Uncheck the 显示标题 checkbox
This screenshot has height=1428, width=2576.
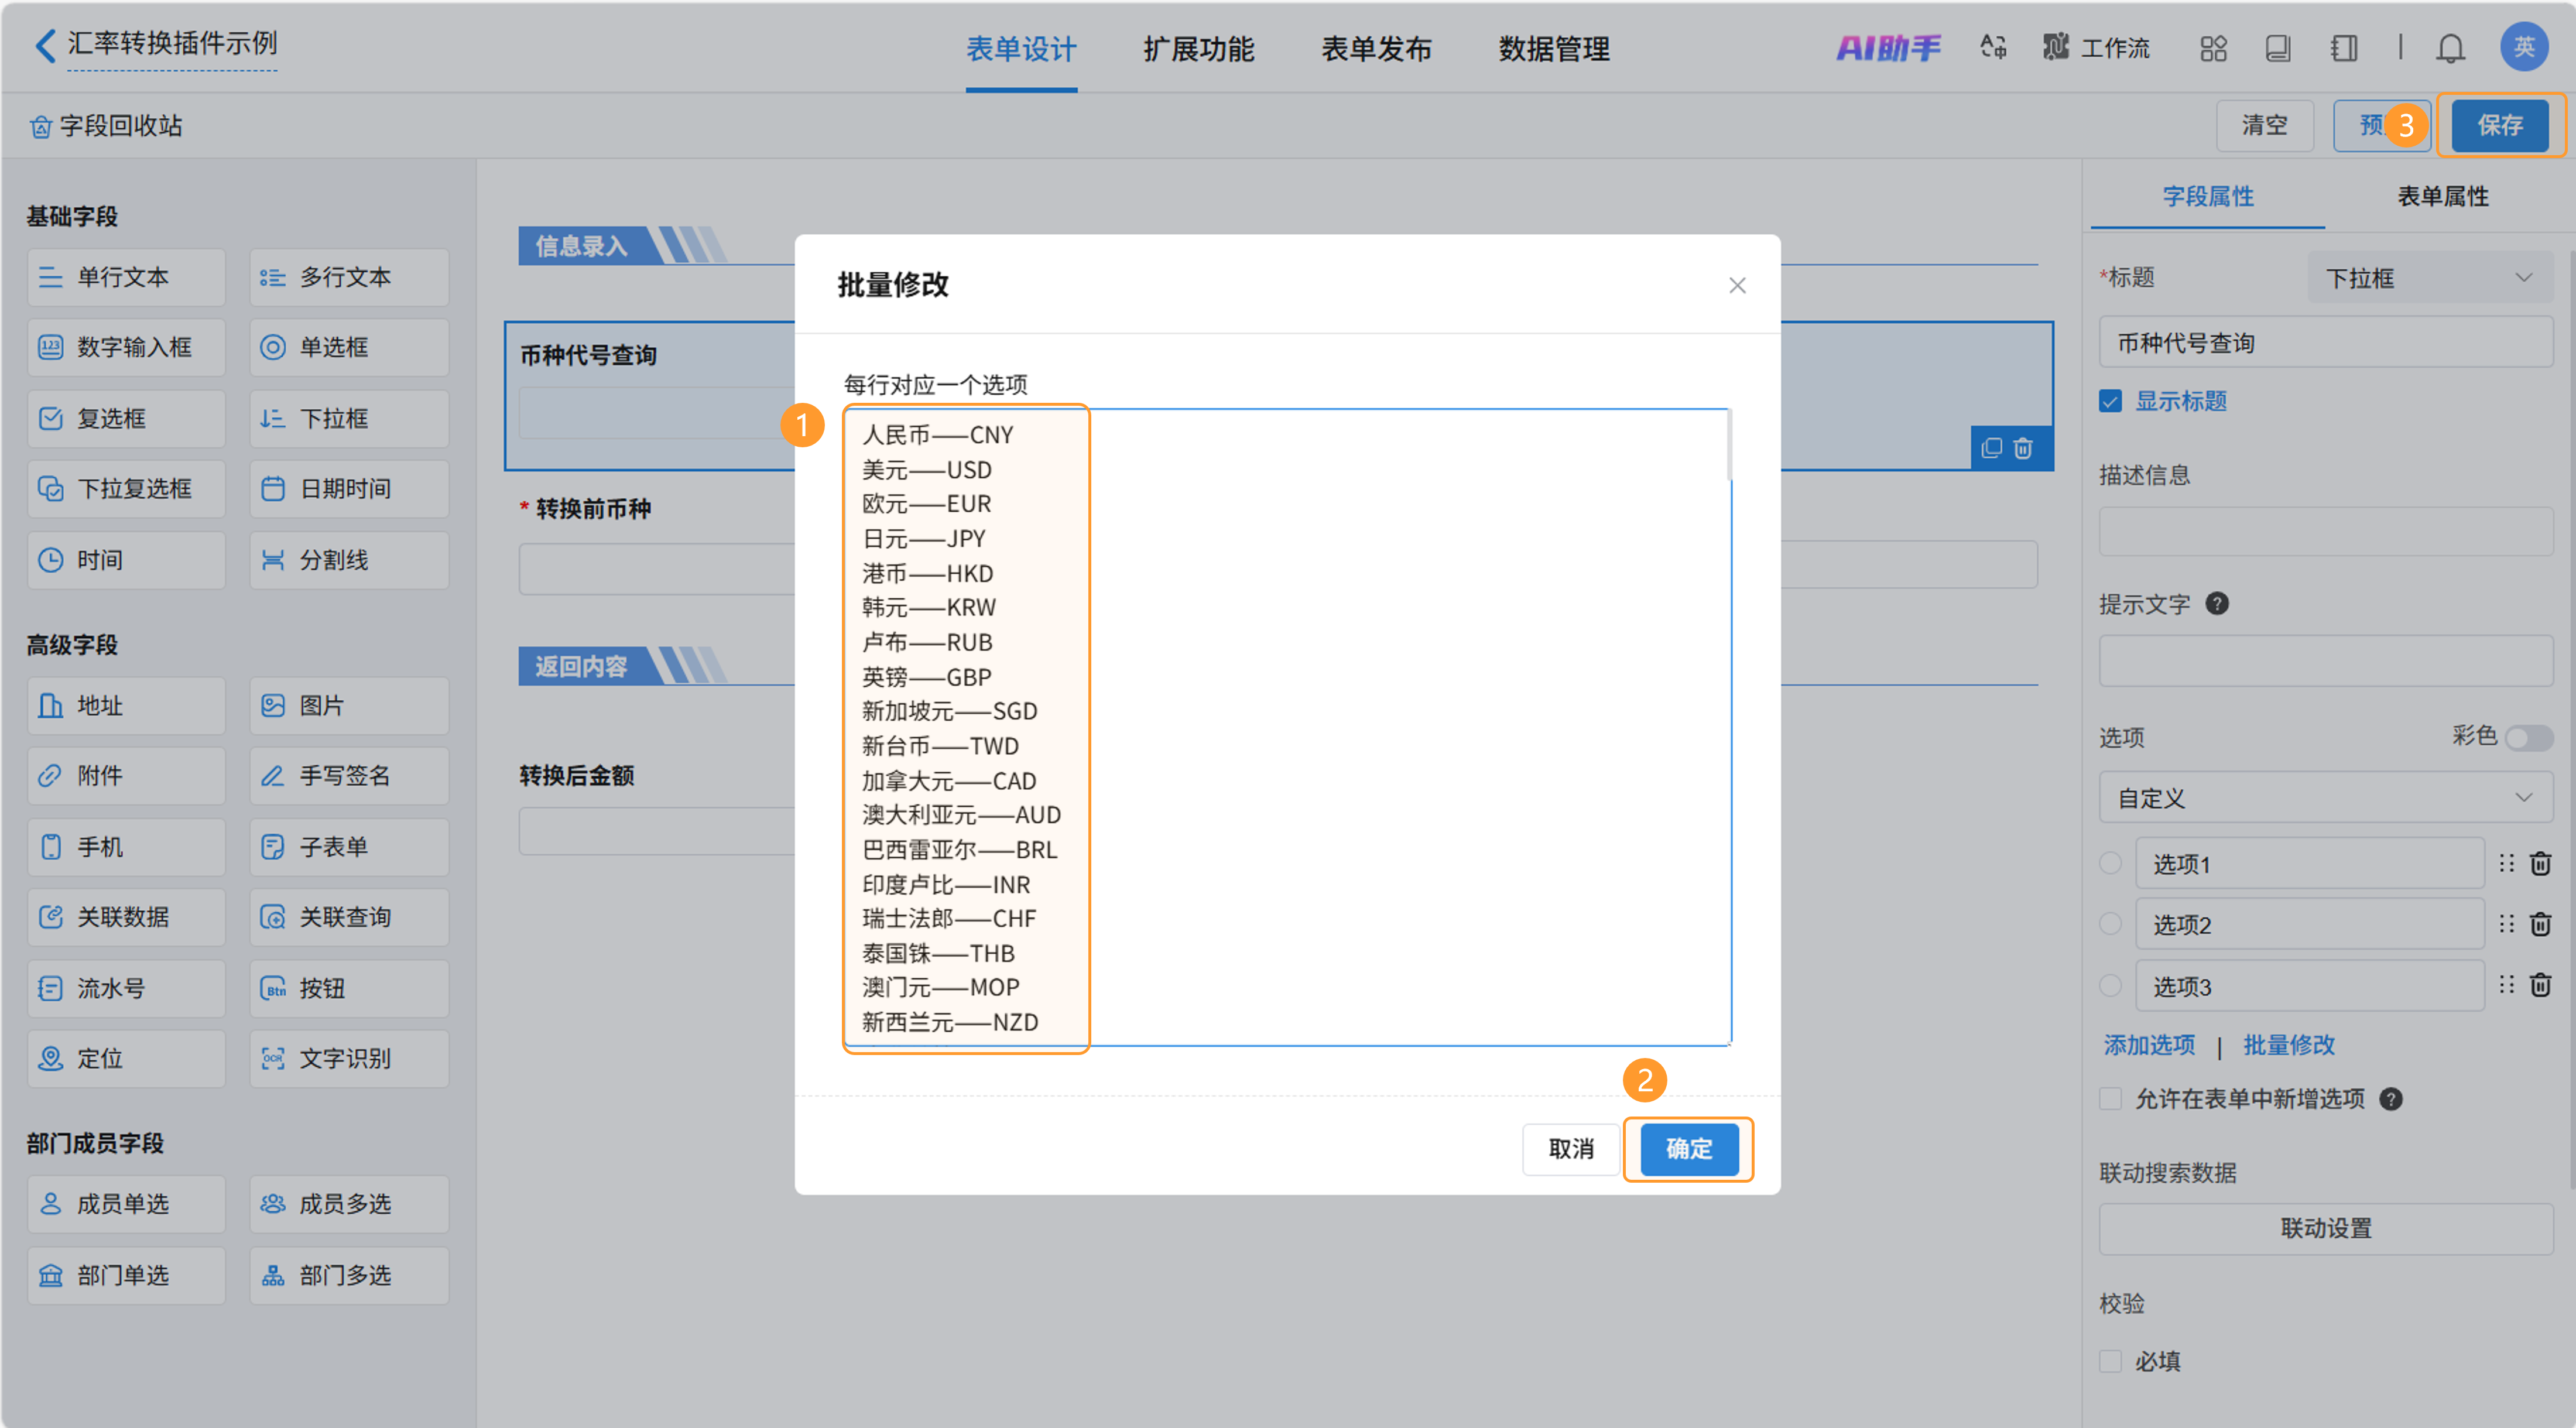2110,401
